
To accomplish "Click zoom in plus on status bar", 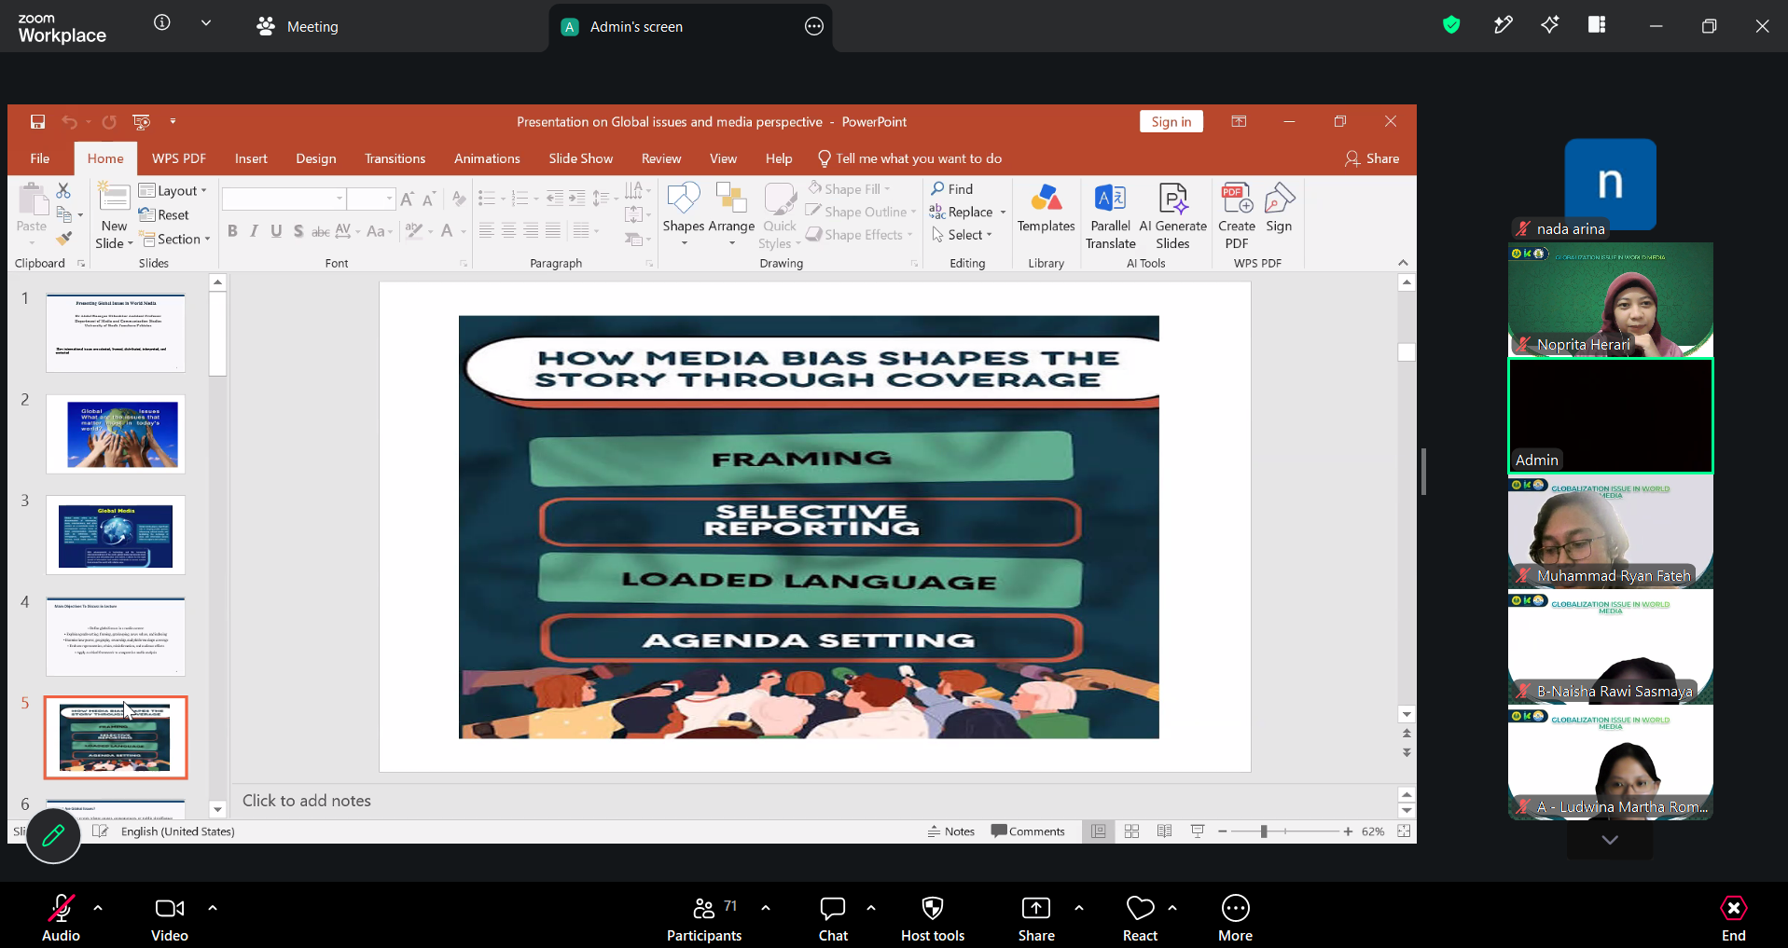I will 1348,831.
